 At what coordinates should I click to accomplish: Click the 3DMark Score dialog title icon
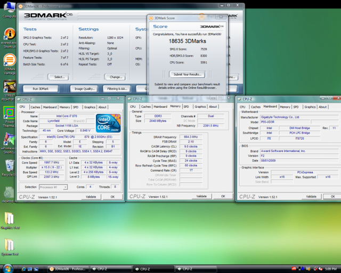(151, 18)
